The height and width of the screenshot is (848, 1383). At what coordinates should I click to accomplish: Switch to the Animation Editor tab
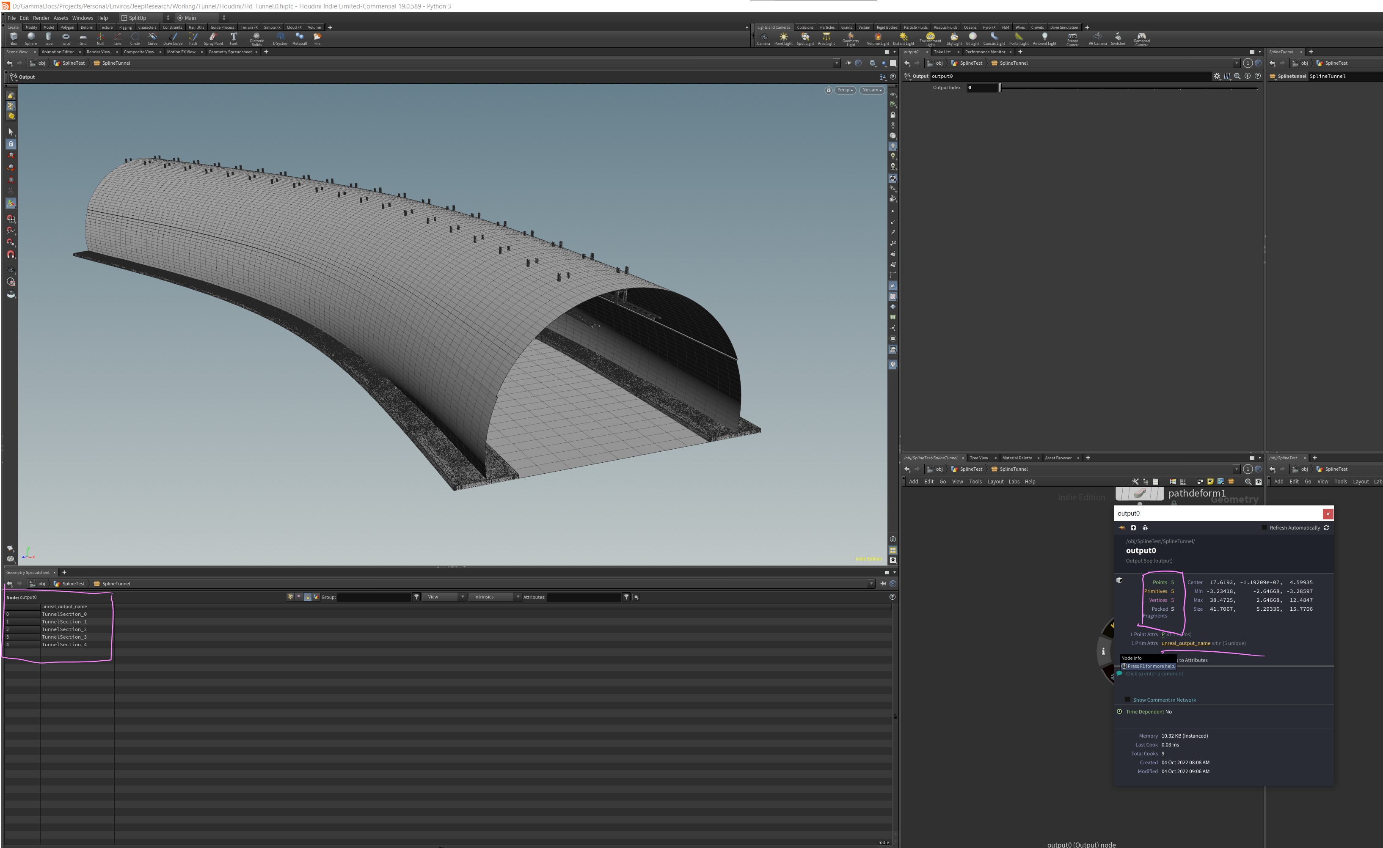click(x=58, y=52)
